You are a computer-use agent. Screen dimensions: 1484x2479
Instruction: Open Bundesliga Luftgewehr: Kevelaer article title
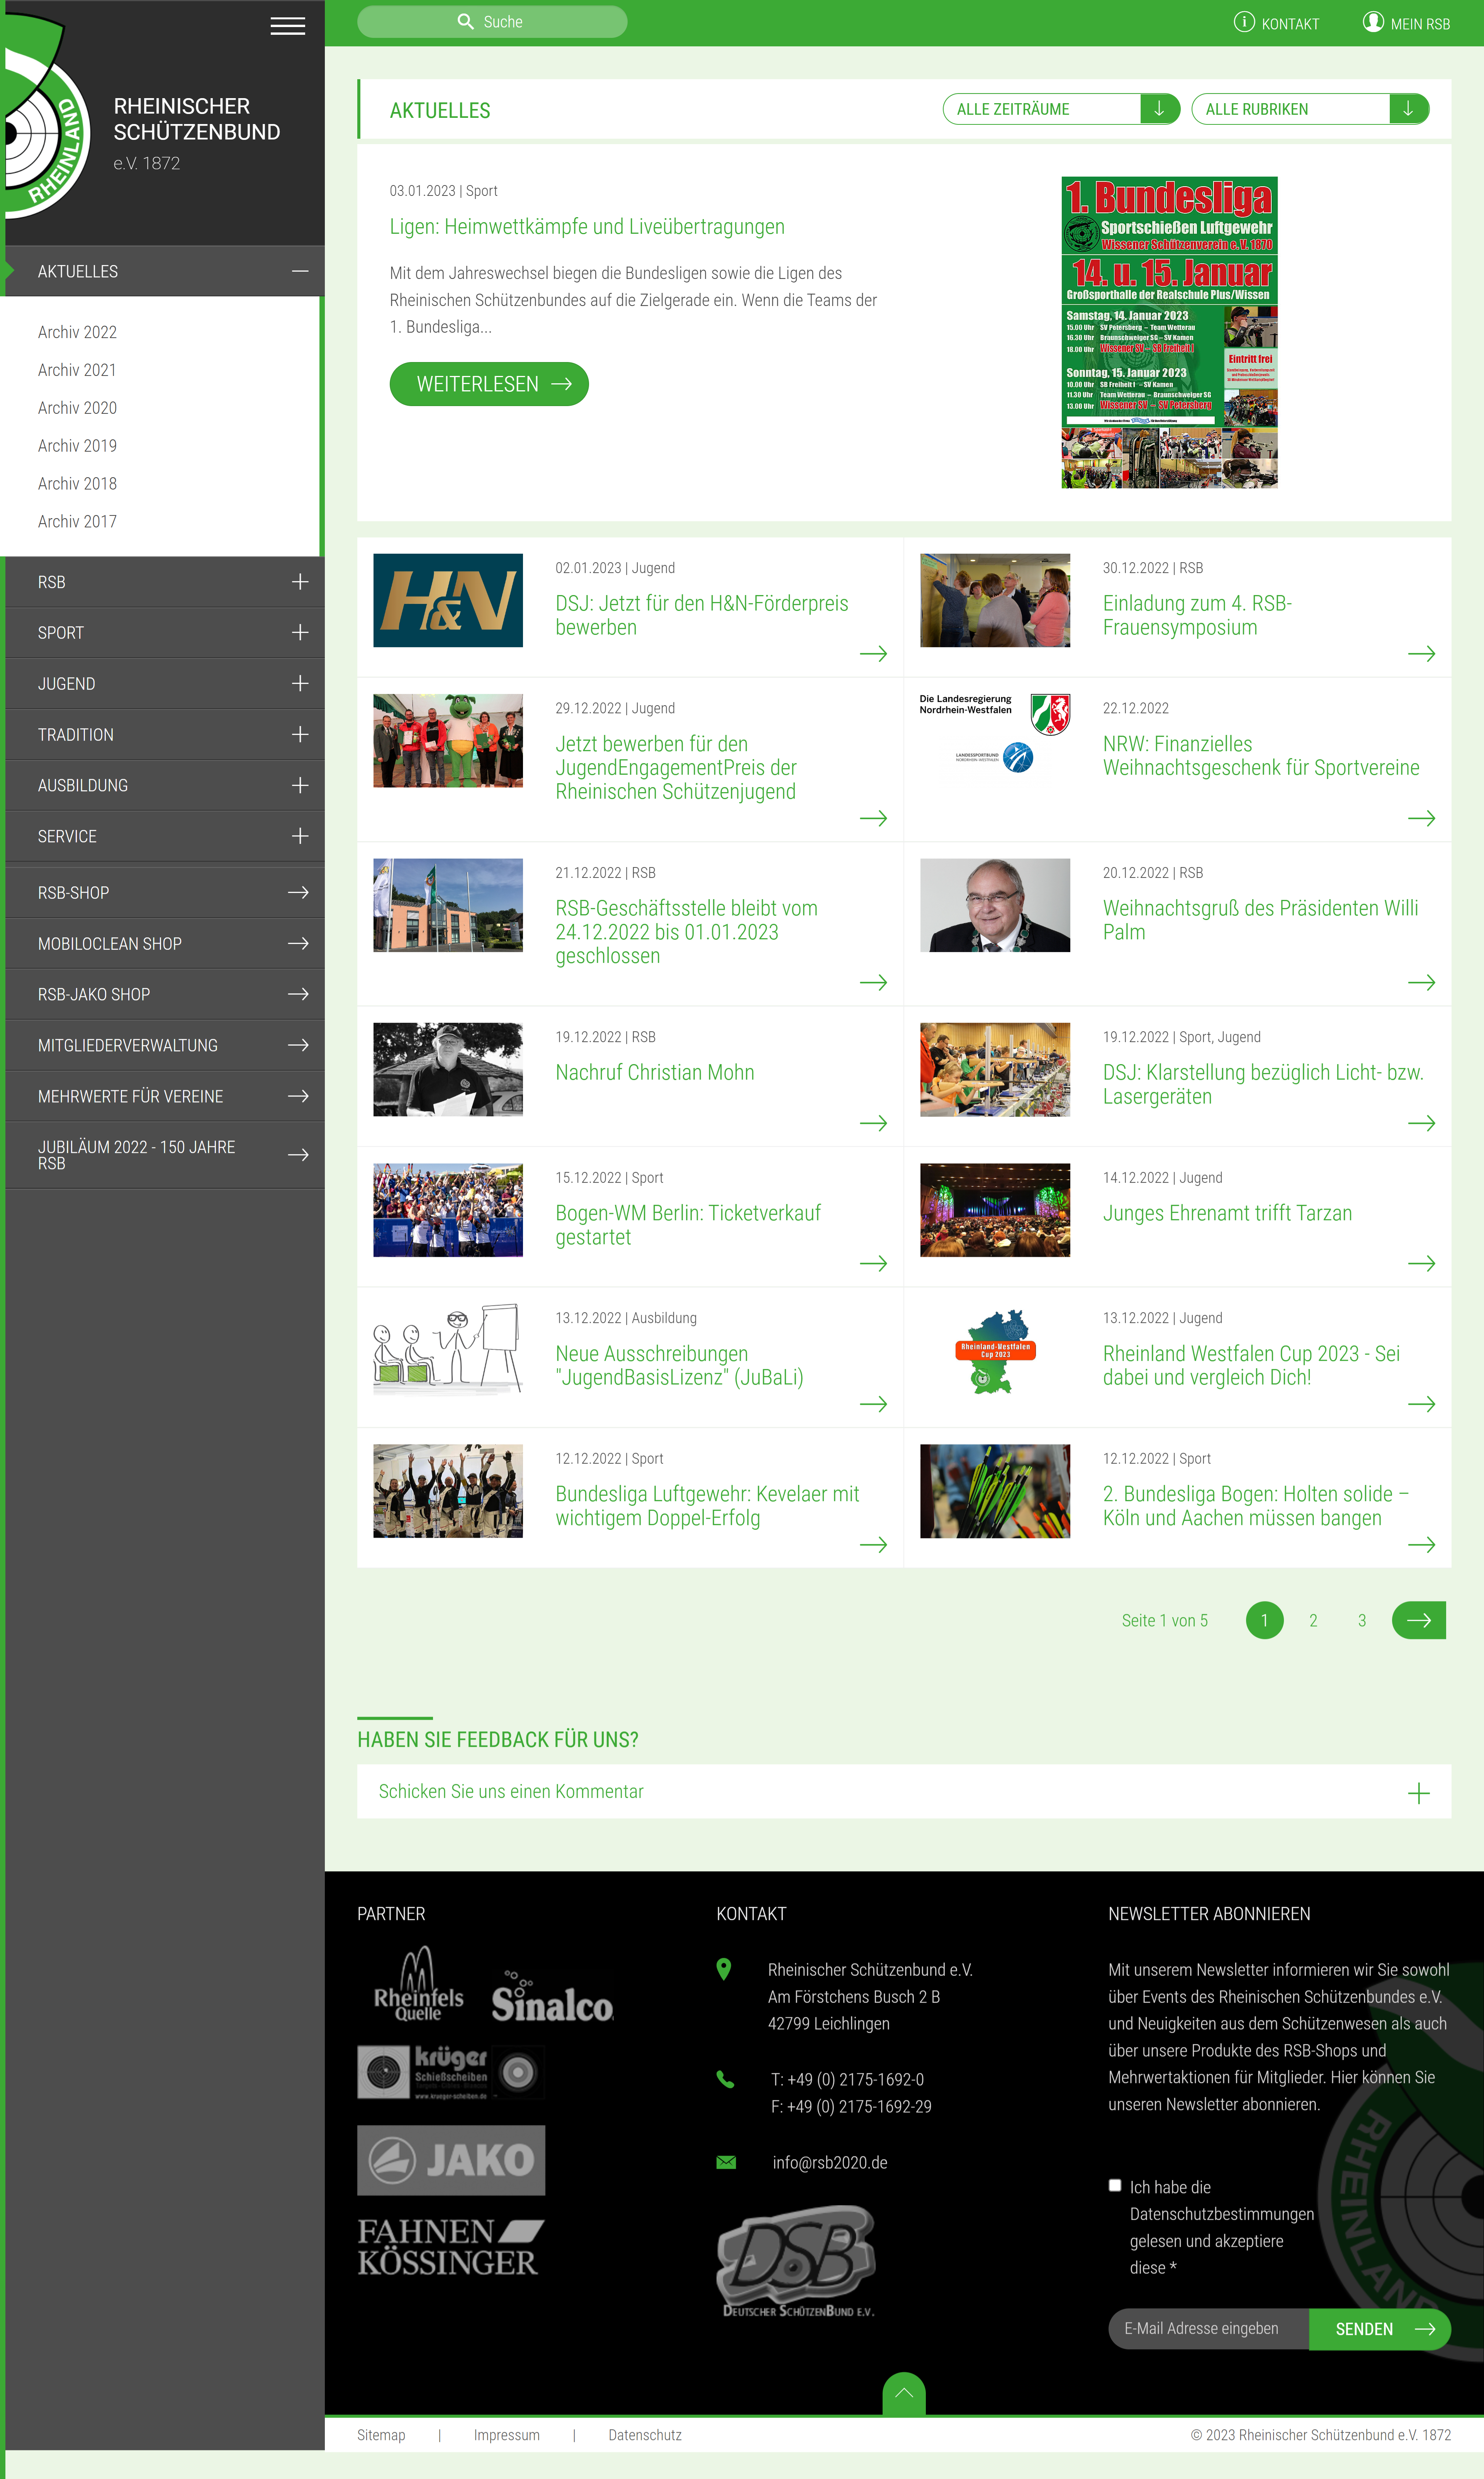click(x=707, y=1506)
